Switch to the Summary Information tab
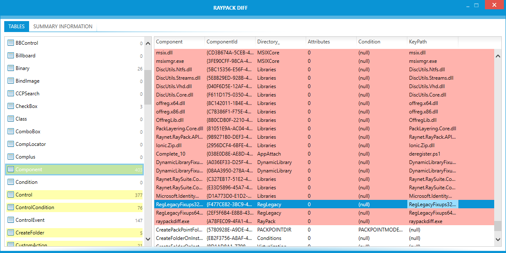 (63, 27)
